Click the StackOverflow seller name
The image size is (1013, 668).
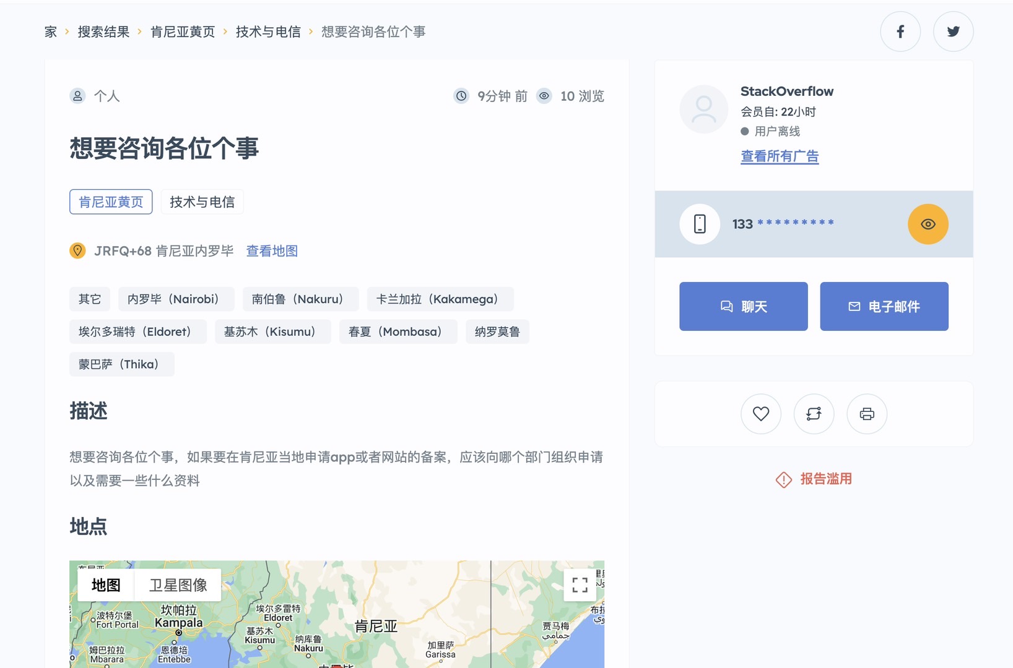787,92
